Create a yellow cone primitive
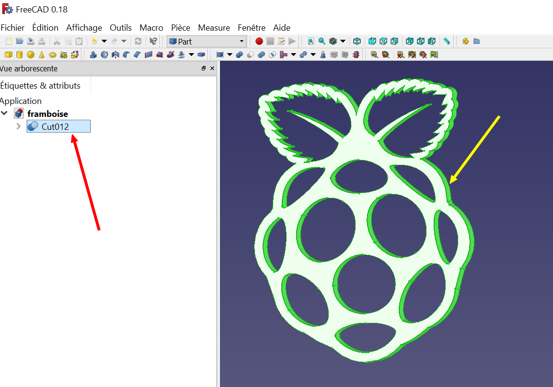Image resolution: width=553 pixels, height=387 pixels. pyautogui.click(x=42, y=55)
